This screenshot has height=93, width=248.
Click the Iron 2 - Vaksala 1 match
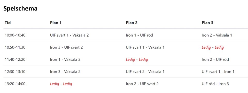coord(217,35)
